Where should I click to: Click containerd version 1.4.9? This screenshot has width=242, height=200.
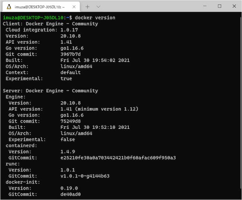coord(68,152)
